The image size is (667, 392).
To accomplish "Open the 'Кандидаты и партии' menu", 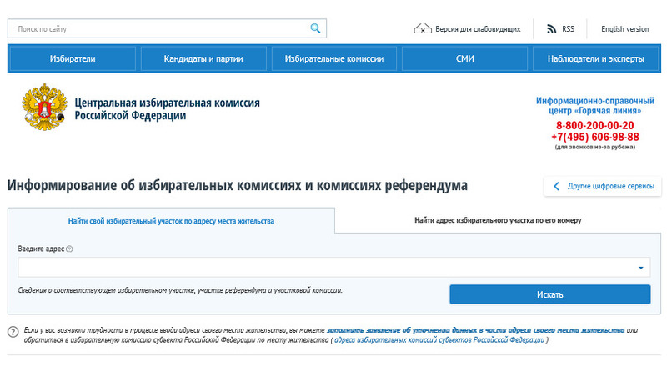I will click(203, 59).
